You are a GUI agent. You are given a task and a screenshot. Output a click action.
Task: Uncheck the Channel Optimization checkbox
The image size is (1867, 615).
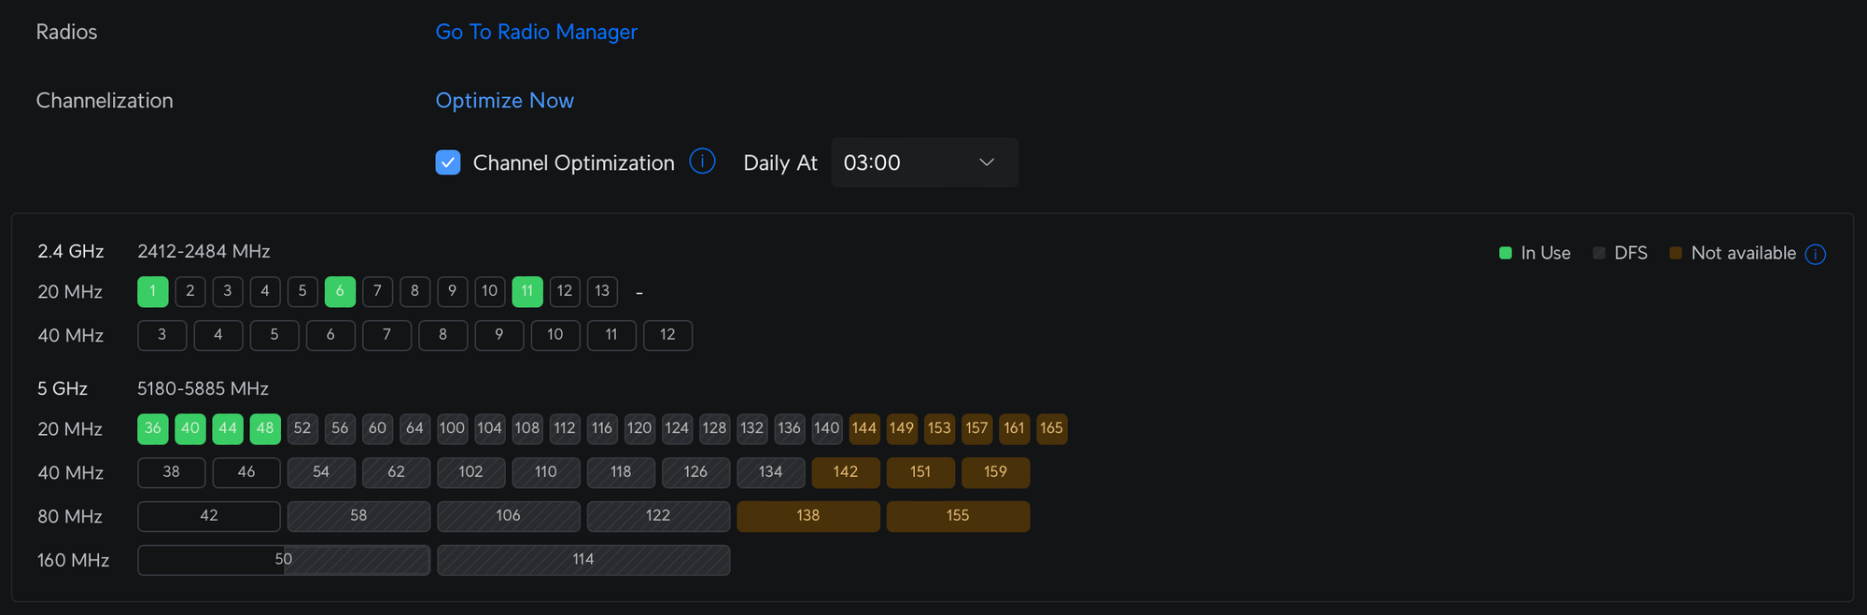point(448,162)
